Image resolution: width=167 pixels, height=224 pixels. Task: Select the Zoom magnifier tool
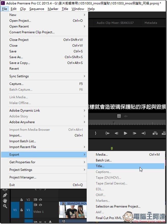point(5,206)
